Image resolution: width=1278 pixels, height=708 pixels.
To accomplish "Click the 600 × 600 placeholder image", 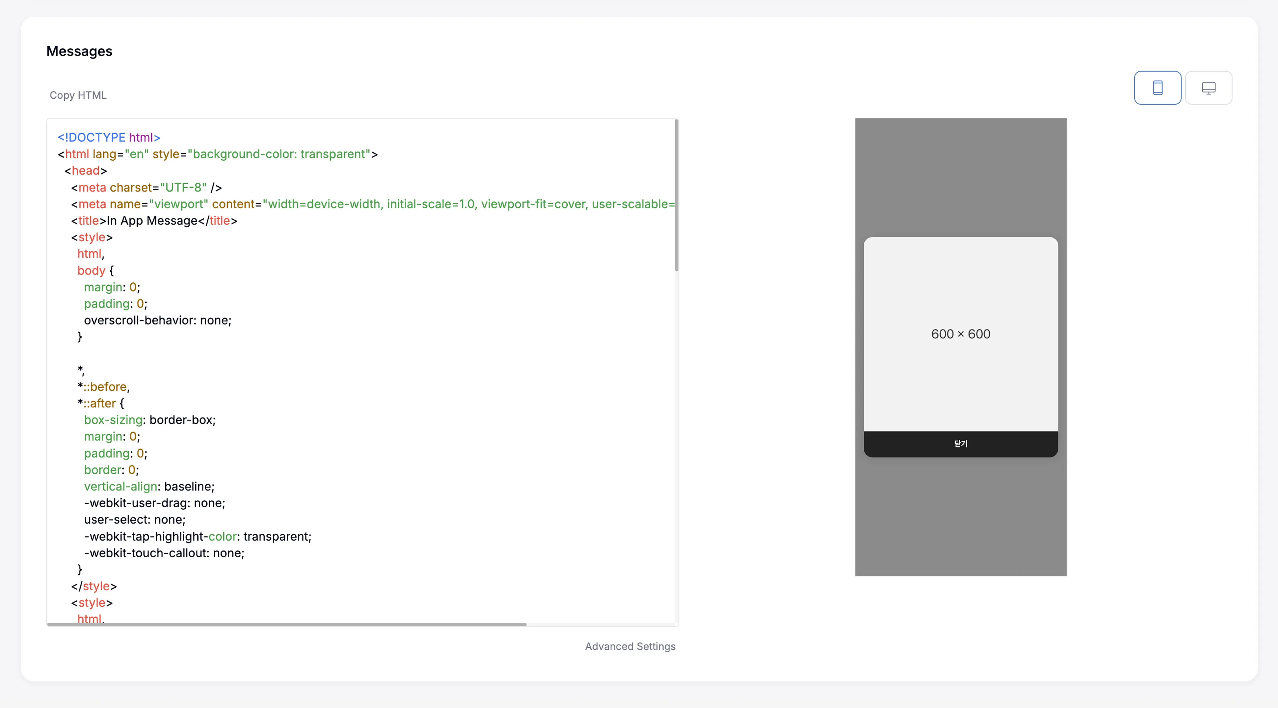I will coord(961,334).
